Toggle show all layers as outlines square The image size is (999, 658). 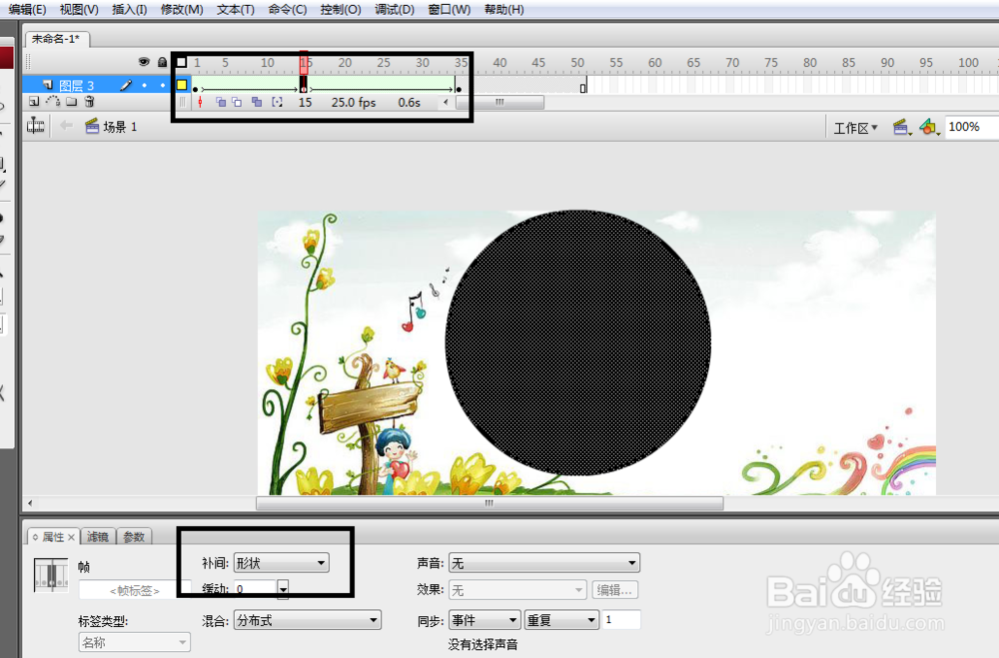[x=182, y=62]
